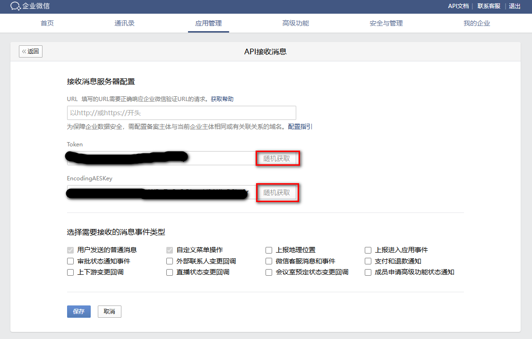The image size is (532, 339).
Task: Click 随机获取 next to EncodingAESKey field
Action: (x=277, y=193)
